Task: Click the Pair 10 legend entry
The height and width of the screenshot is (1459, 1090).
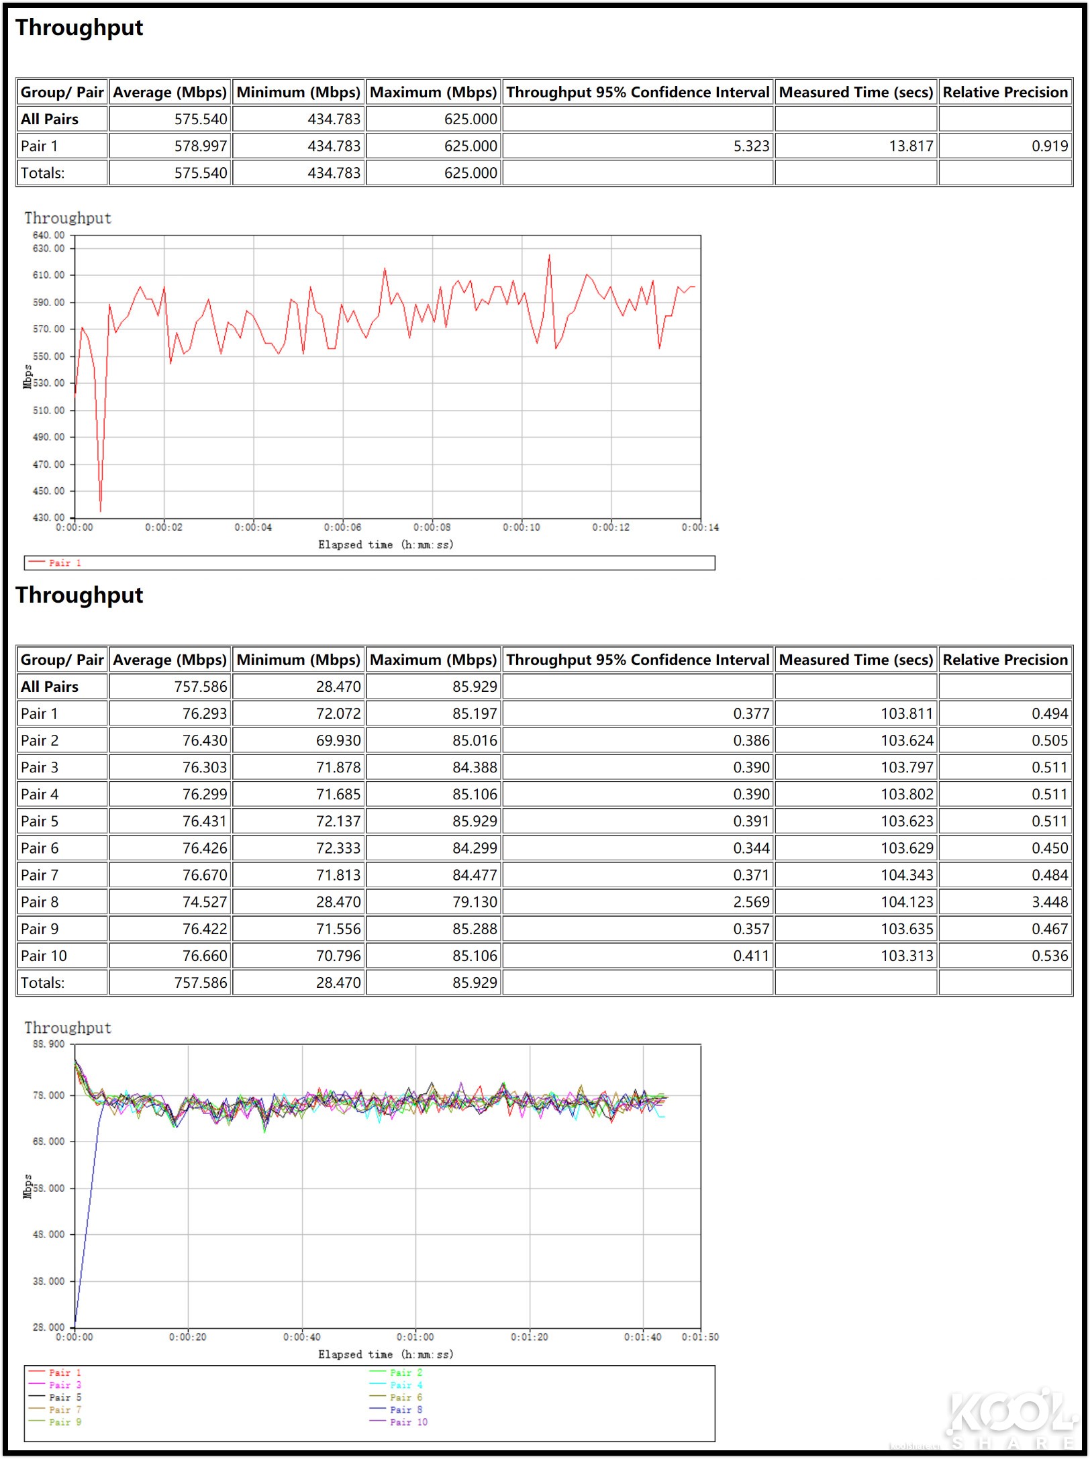Action: tap(399, 1422)
